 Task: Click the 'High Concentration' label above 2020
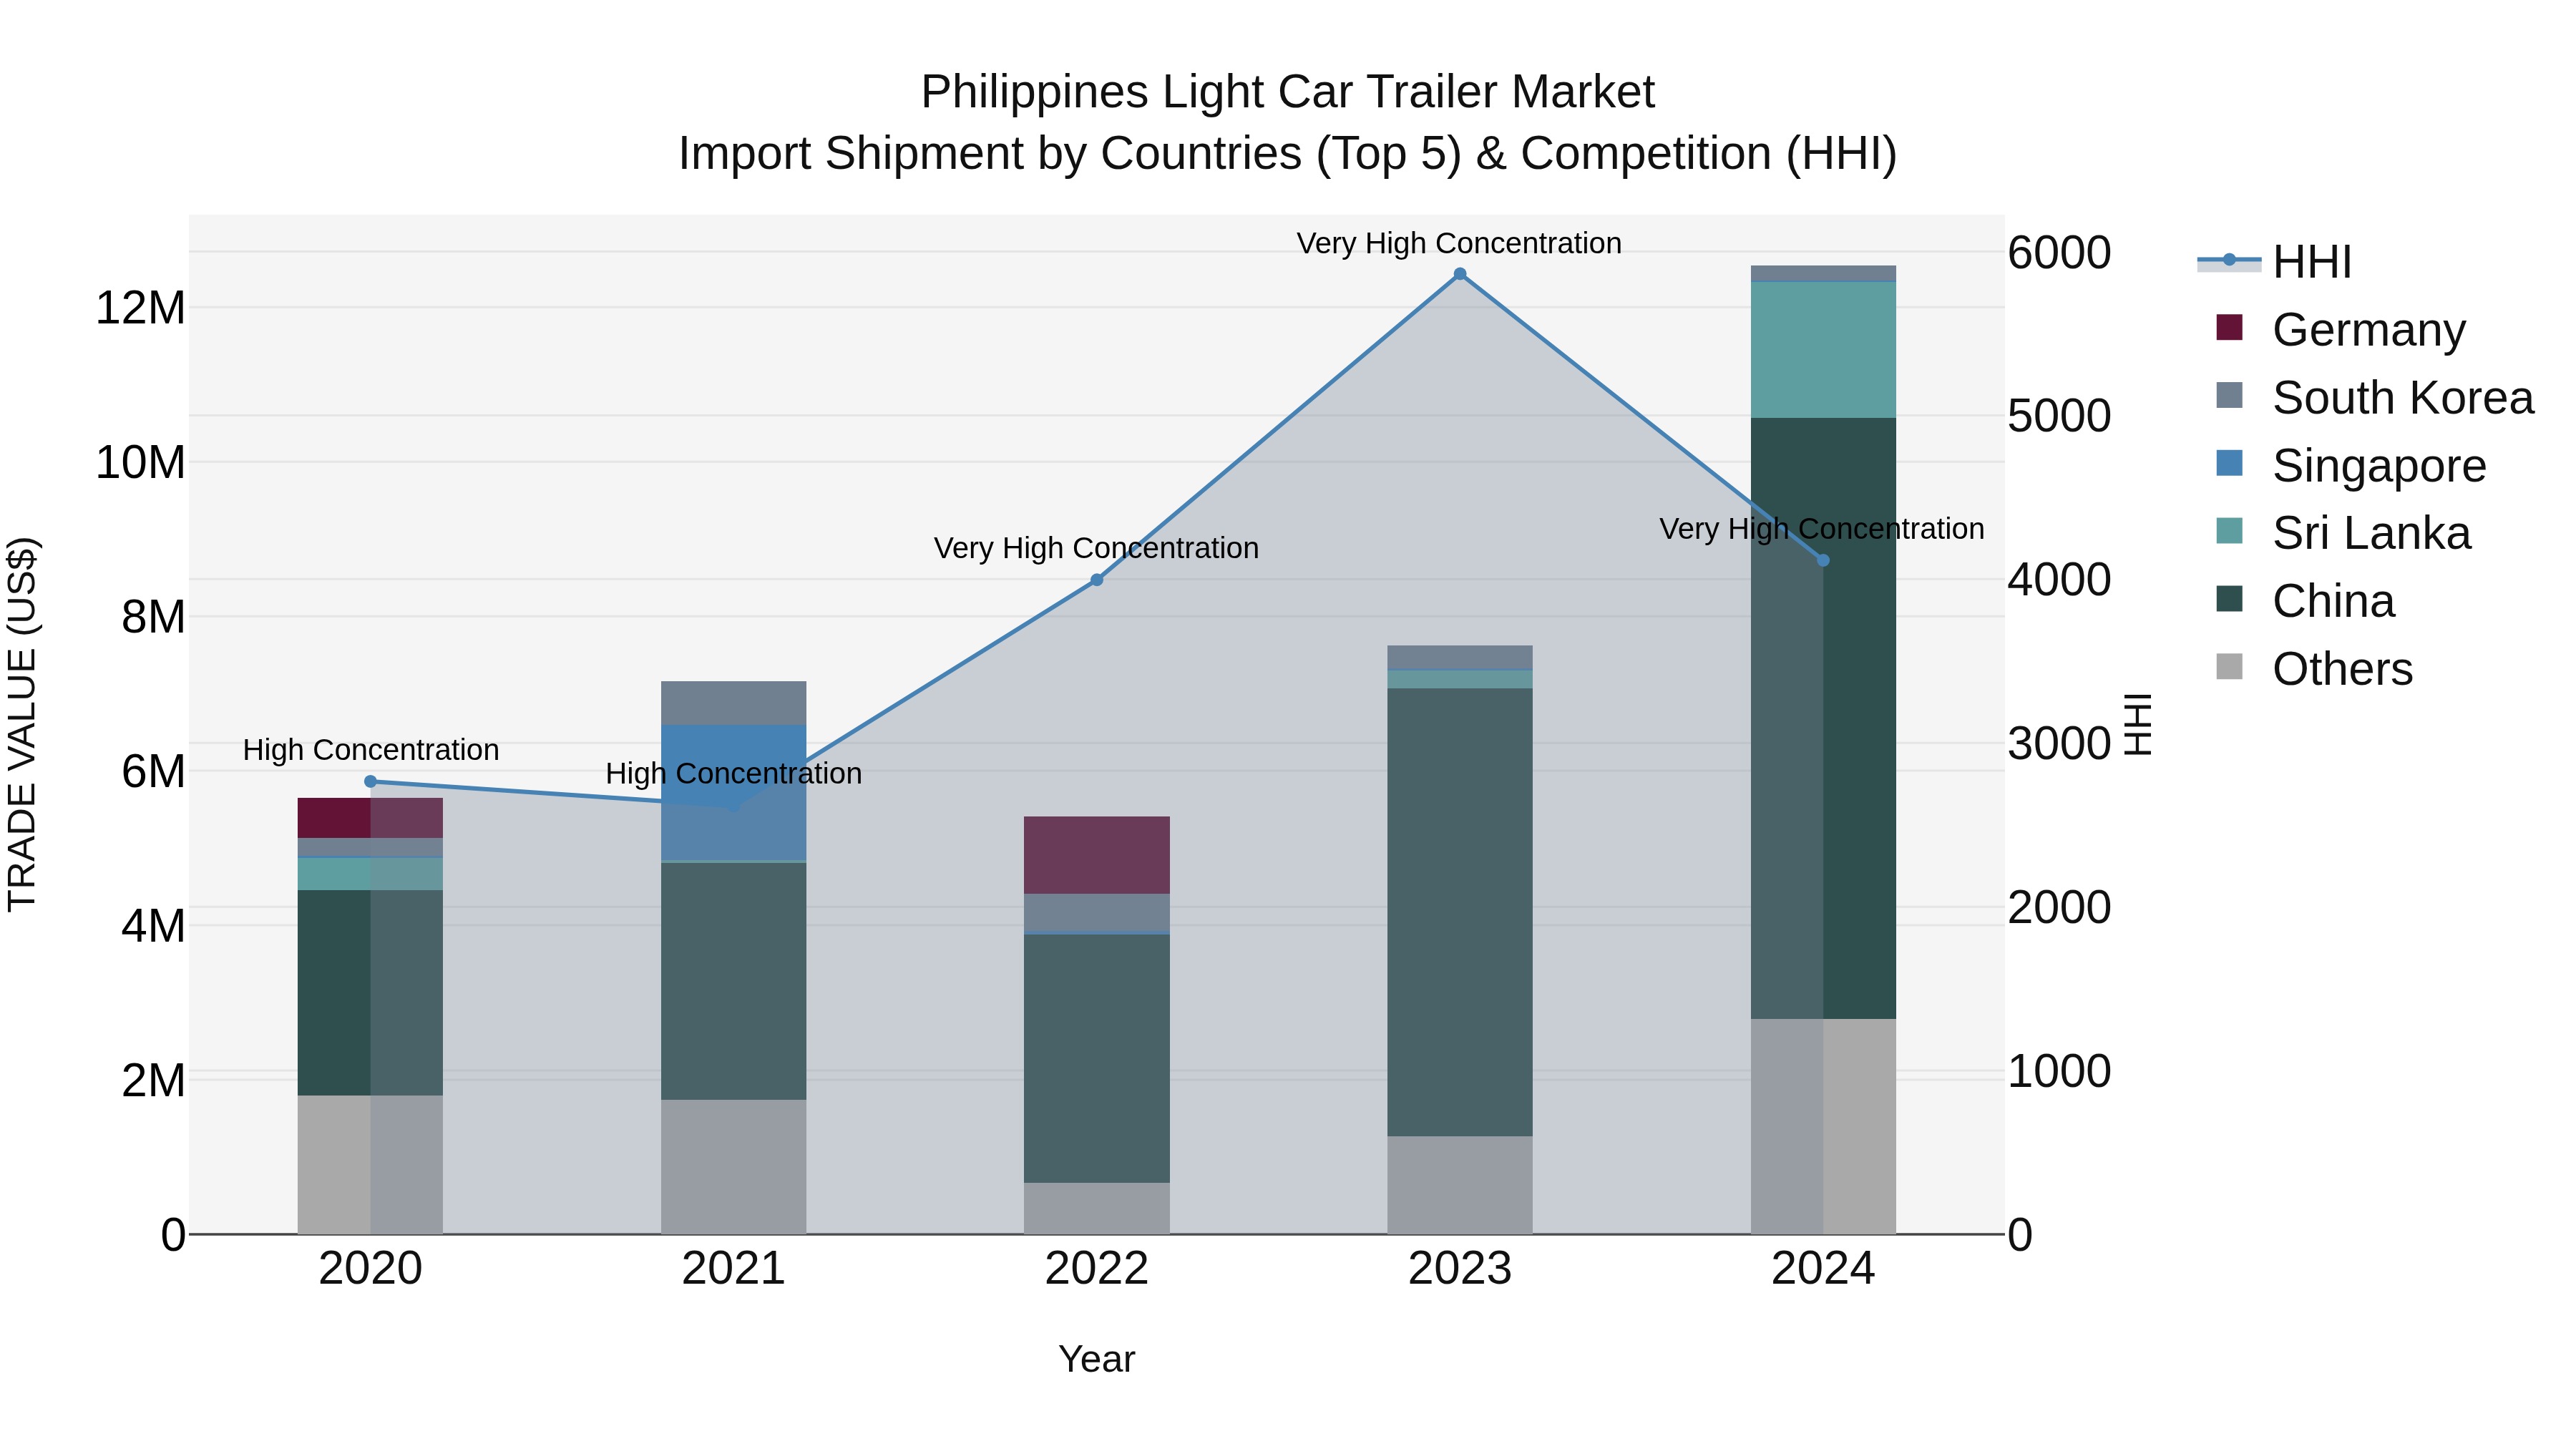tap(370, 750)
